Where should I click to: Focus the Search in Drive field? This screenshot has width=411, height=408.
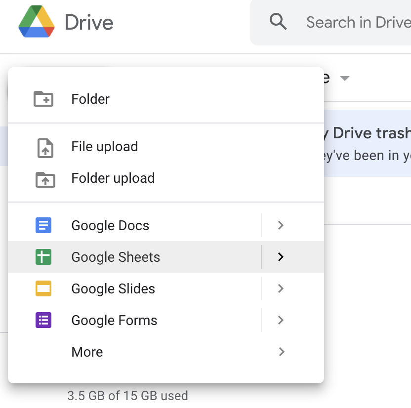pyautogui.click(x=331, y=23)
